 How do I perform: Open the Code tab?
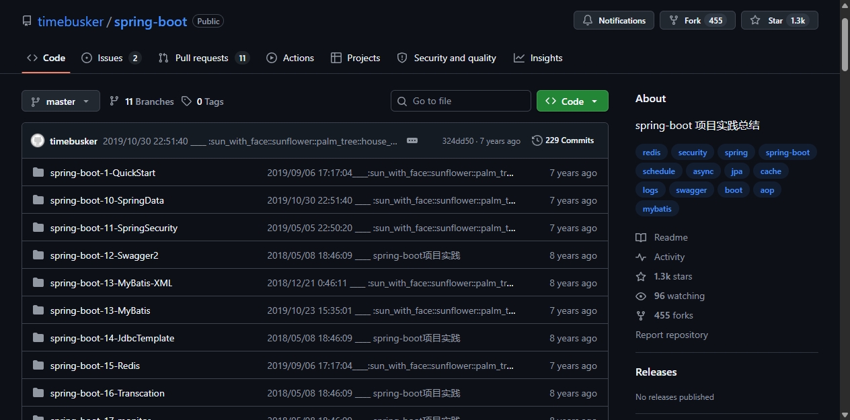(46, 58)
